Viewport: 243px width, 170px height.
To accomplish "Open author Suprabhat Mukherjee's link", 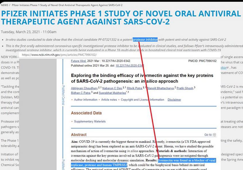I will pos(112,93).
